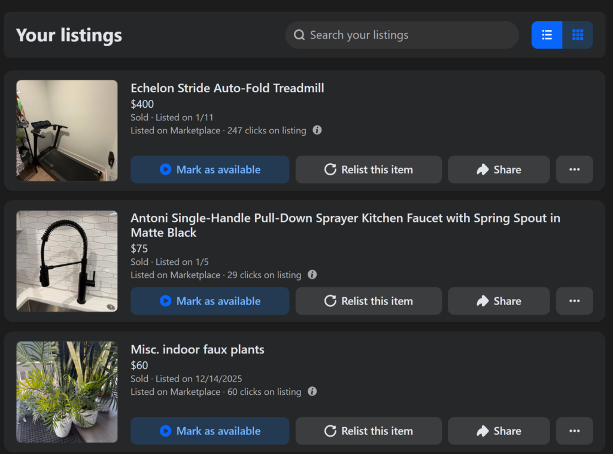
Task: Share the faux plants listing
Action: click(498, 431)
